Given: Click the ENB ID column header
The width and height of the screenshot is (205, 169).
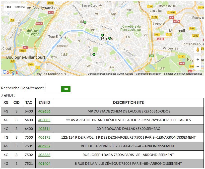Looking at the screenshot, I should (x=44, y=102).
